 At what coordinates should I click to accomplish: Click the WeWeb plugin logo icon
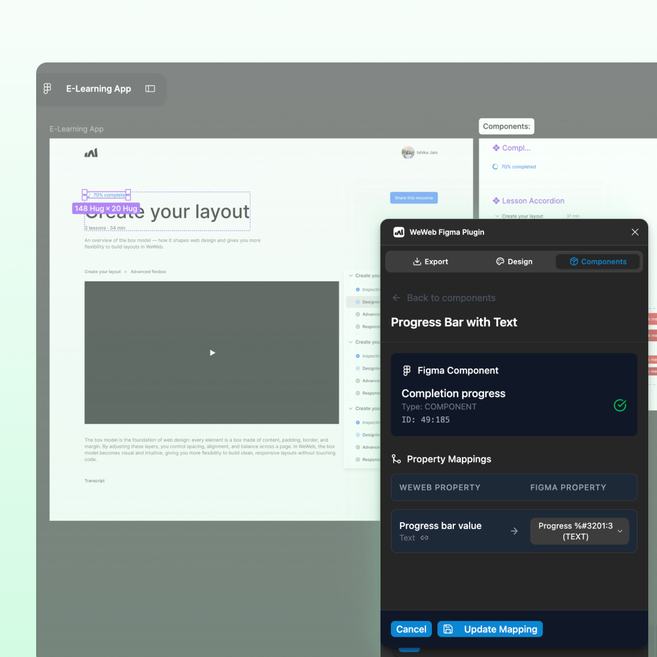point(399,232)
